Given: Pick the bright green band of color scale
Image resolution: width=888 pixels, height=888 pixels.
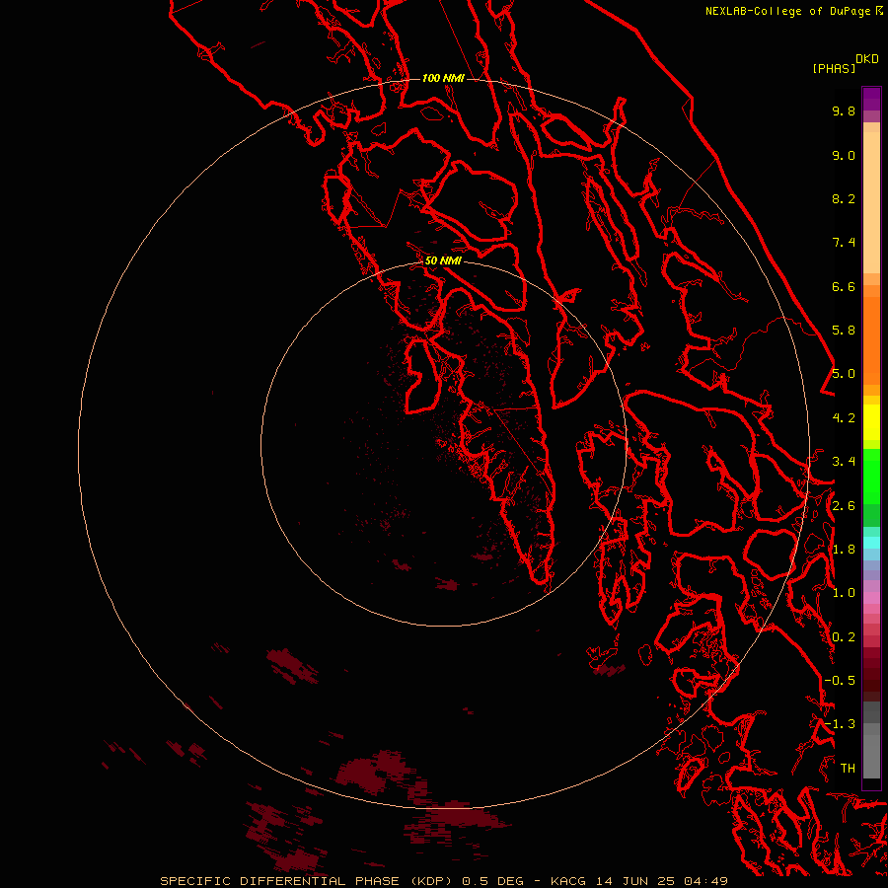Looking at the screenshot, I should (871, 476).
